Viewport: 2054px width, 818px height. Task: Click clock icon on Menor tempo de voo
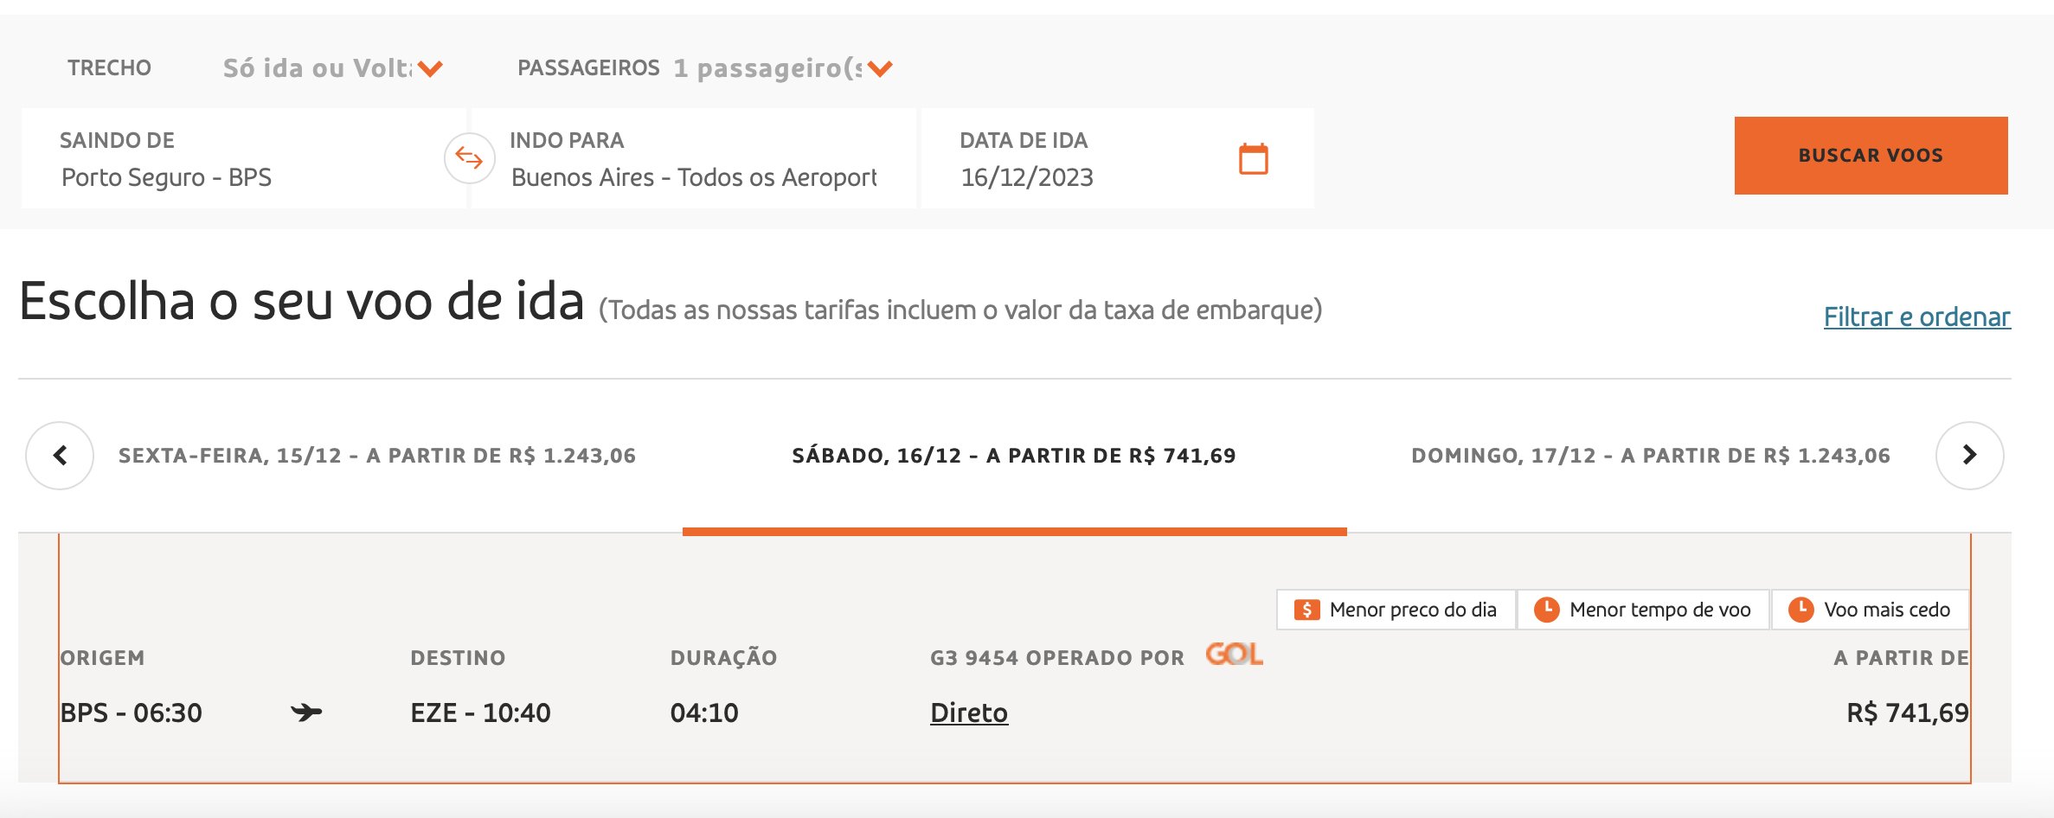[1546, 610]
